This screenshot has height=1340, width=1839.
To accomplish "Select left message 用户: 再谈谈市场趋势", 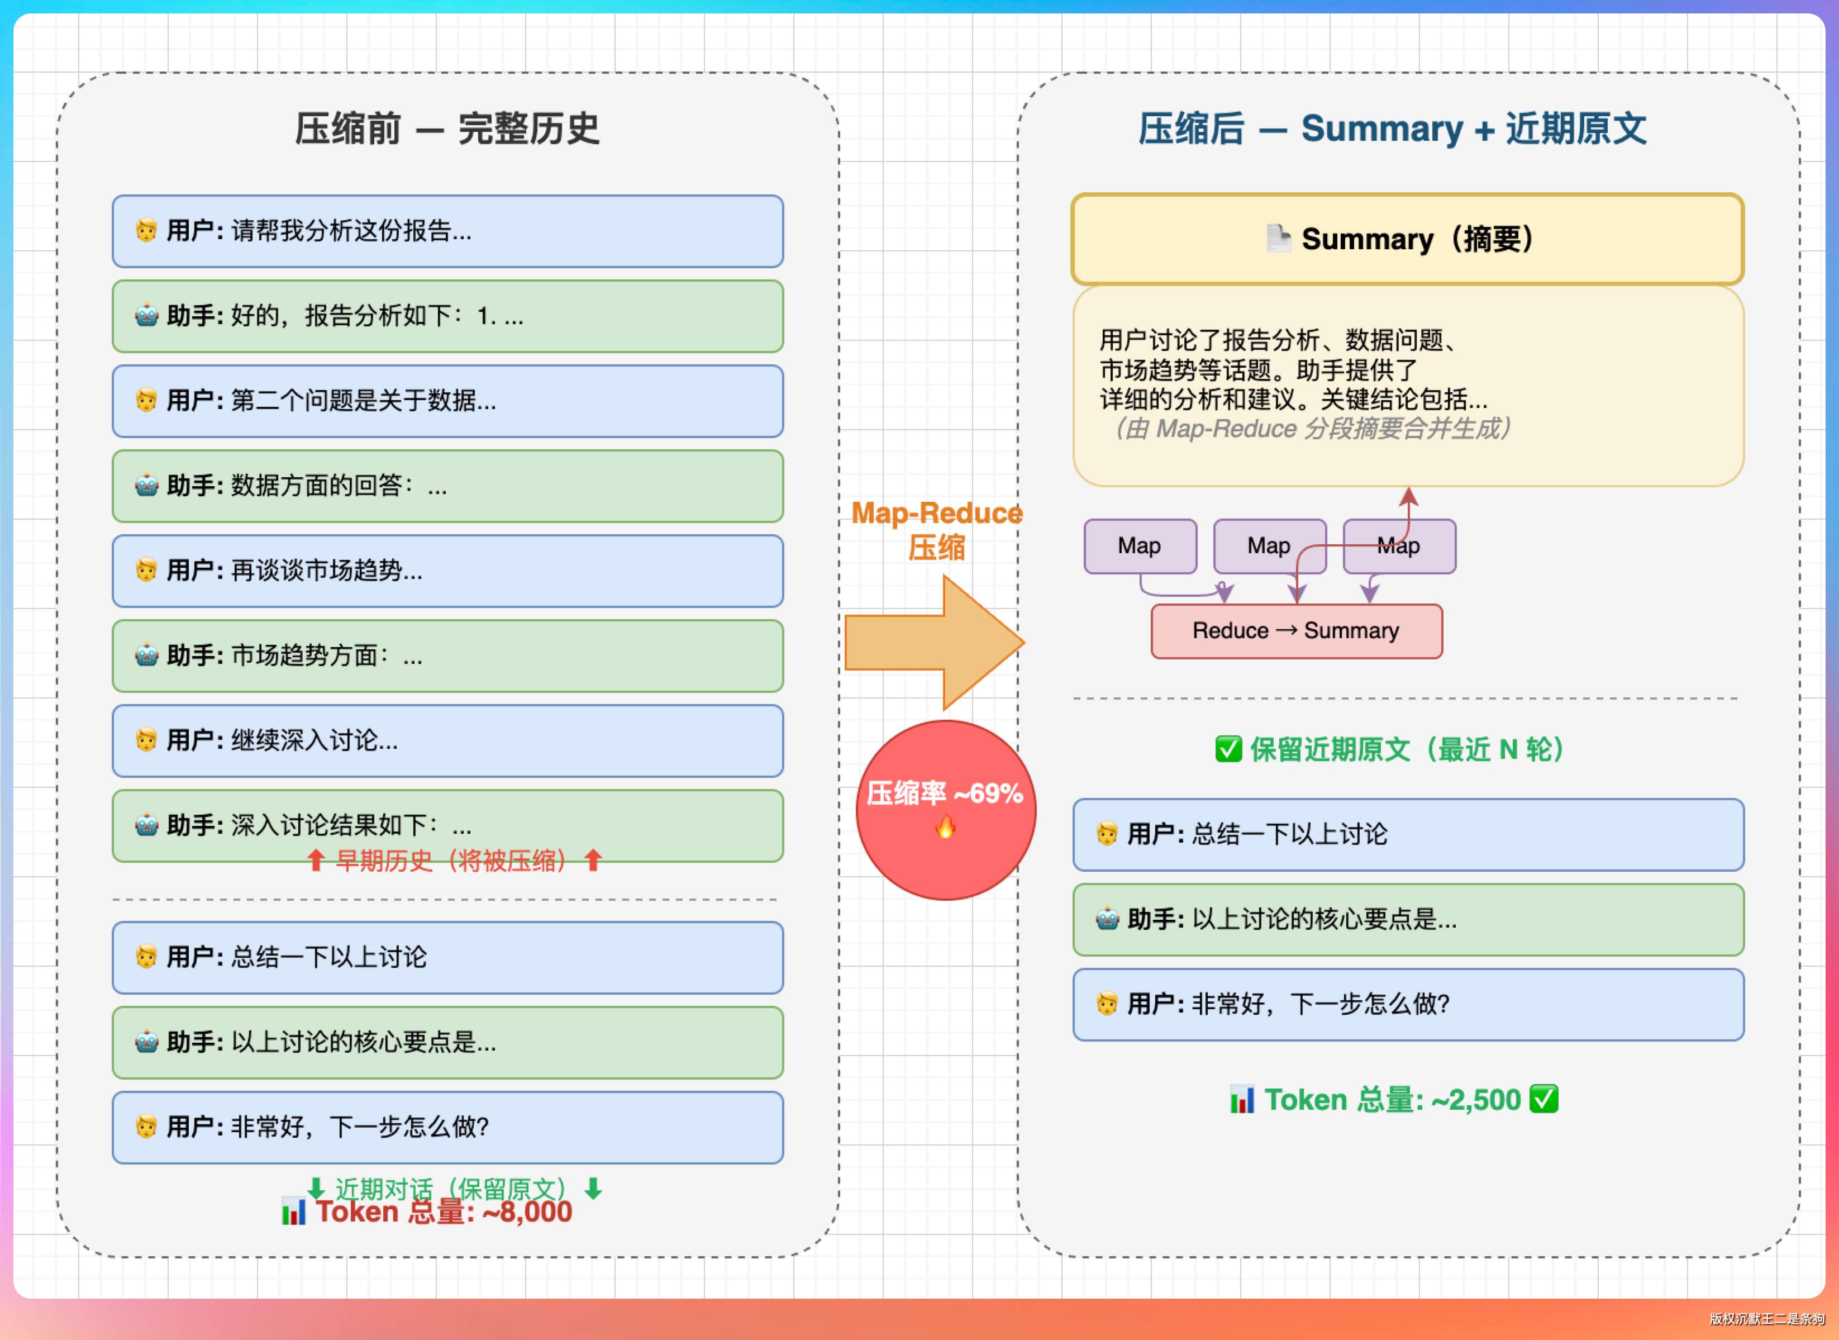I will click(447, 571).
